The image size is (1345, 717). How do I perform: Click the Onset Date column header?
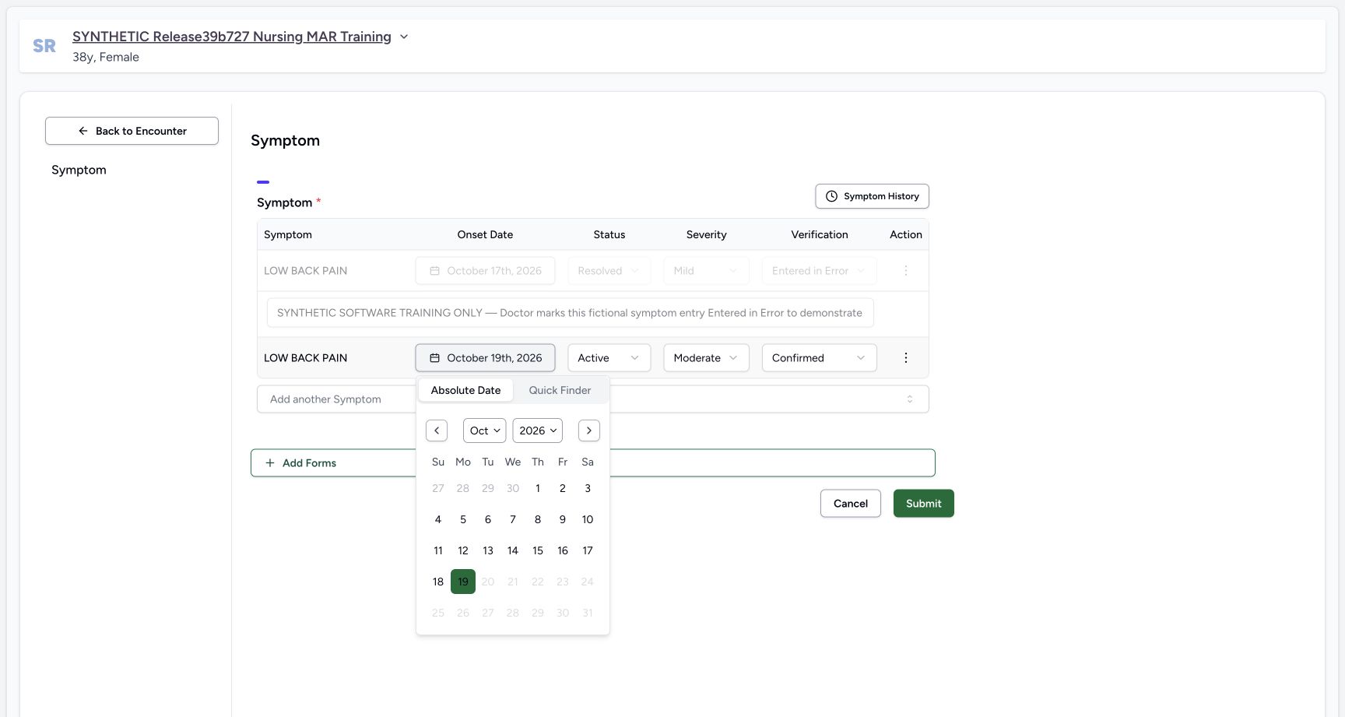(x=485, y=234)
